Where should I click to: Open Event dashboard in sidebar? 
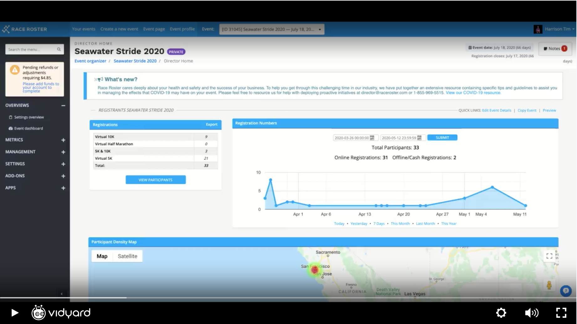(28, 129)
